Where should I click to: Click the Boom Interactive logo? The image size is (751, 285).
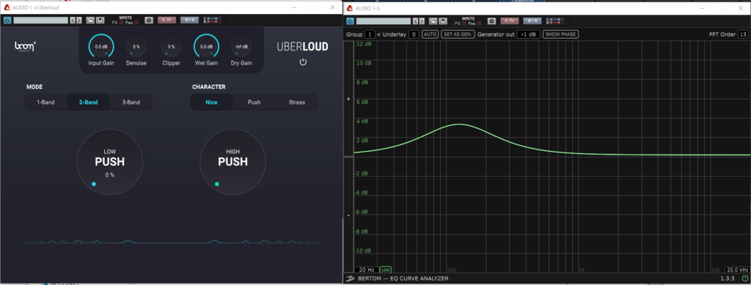coord(25,46)
